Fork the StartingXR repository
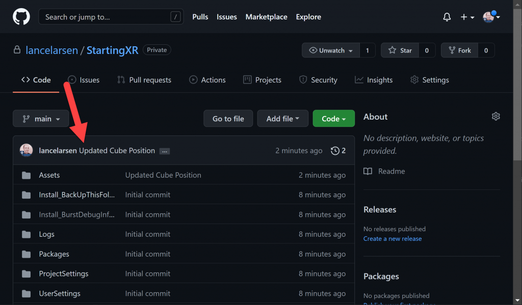 tap(459, 50)
